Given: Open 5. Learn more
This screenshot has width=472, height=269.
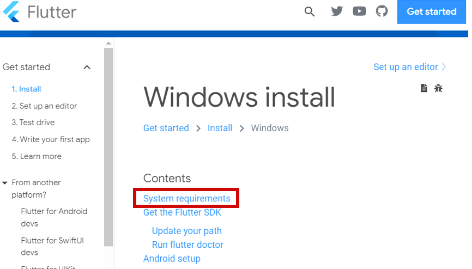Looking at the screenshot, I should point(37,156).
